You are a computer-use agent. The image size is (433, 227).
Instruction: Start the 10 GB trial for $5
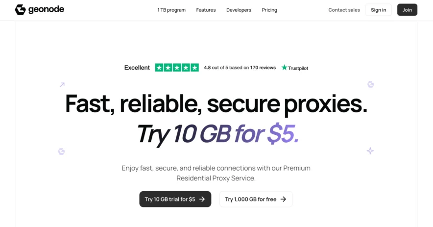175,200
